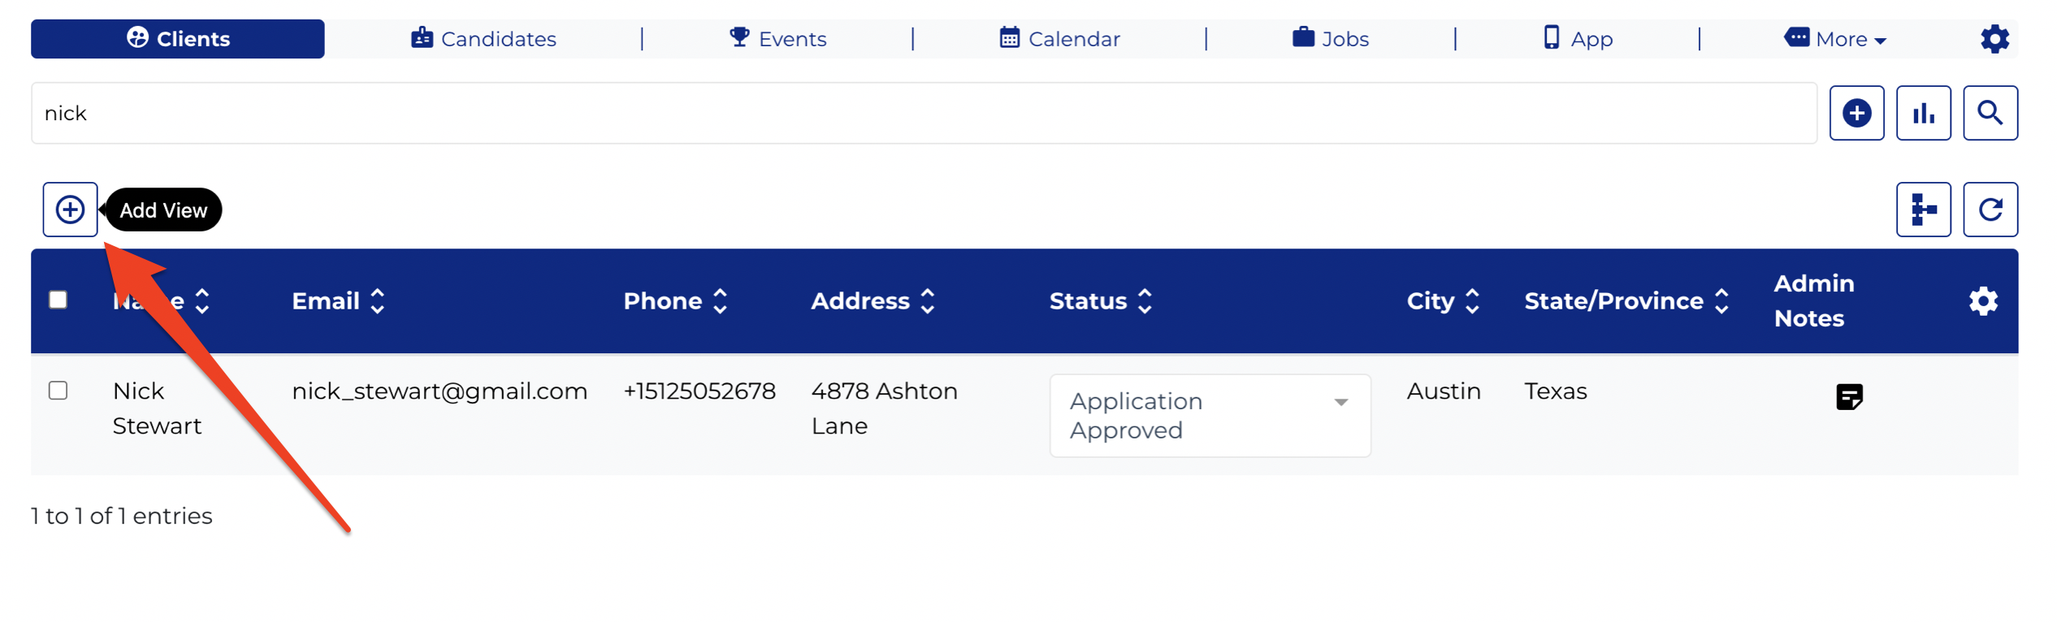Open the top-right settings gear
The image size is (2057, 622).
tap(1994, 39)
